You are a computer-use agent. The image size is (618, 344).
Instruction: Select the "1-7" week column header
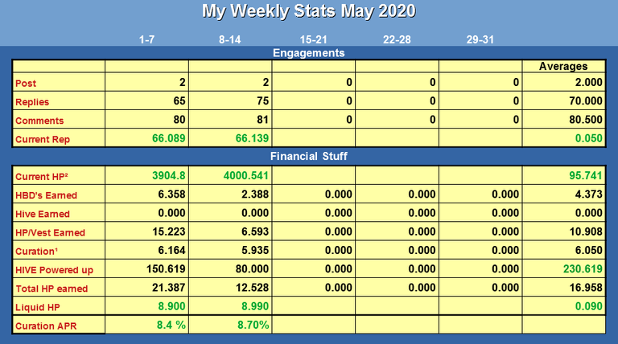click(x=146, y=39)
